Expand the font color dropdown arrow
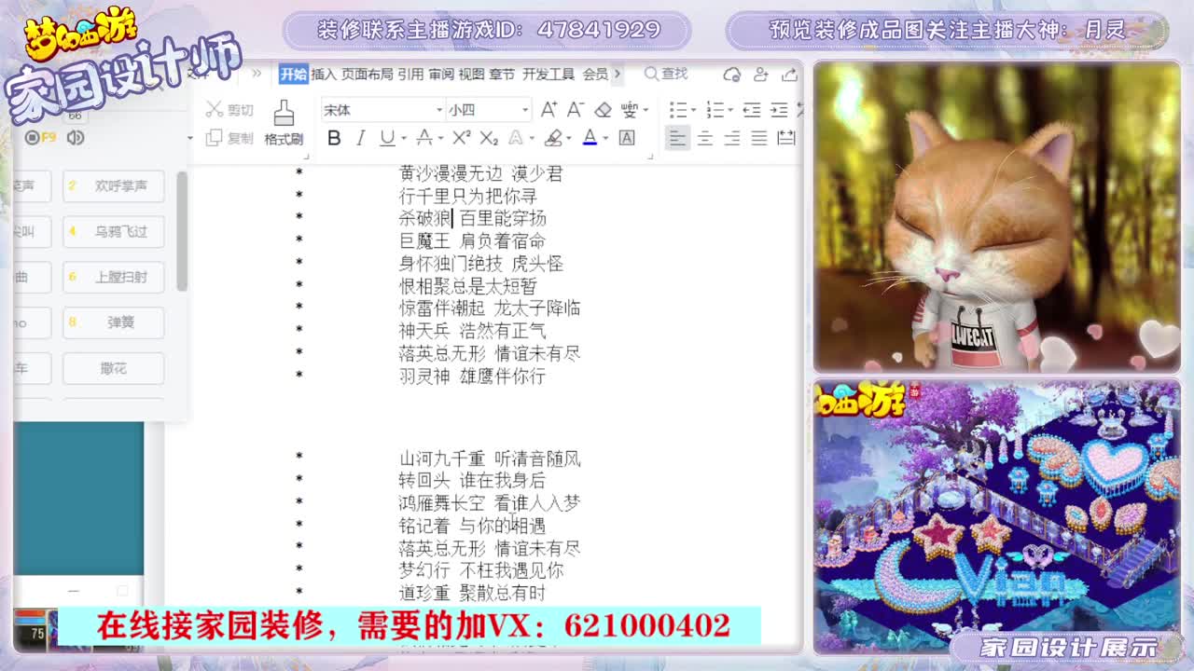This screenshot has width=1194, height=671. 605,139
